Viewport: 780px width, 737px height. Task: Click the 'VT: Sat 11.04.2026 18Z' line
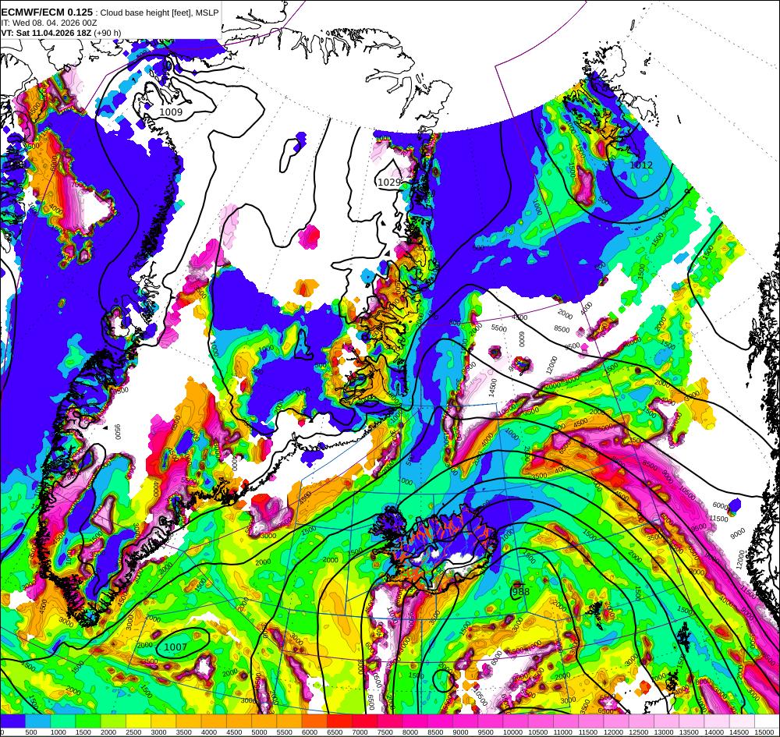(x=46, y=34)
